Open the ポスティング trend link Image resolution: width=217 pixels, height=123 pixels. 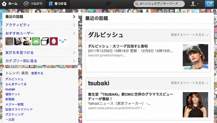pos(15,115)
